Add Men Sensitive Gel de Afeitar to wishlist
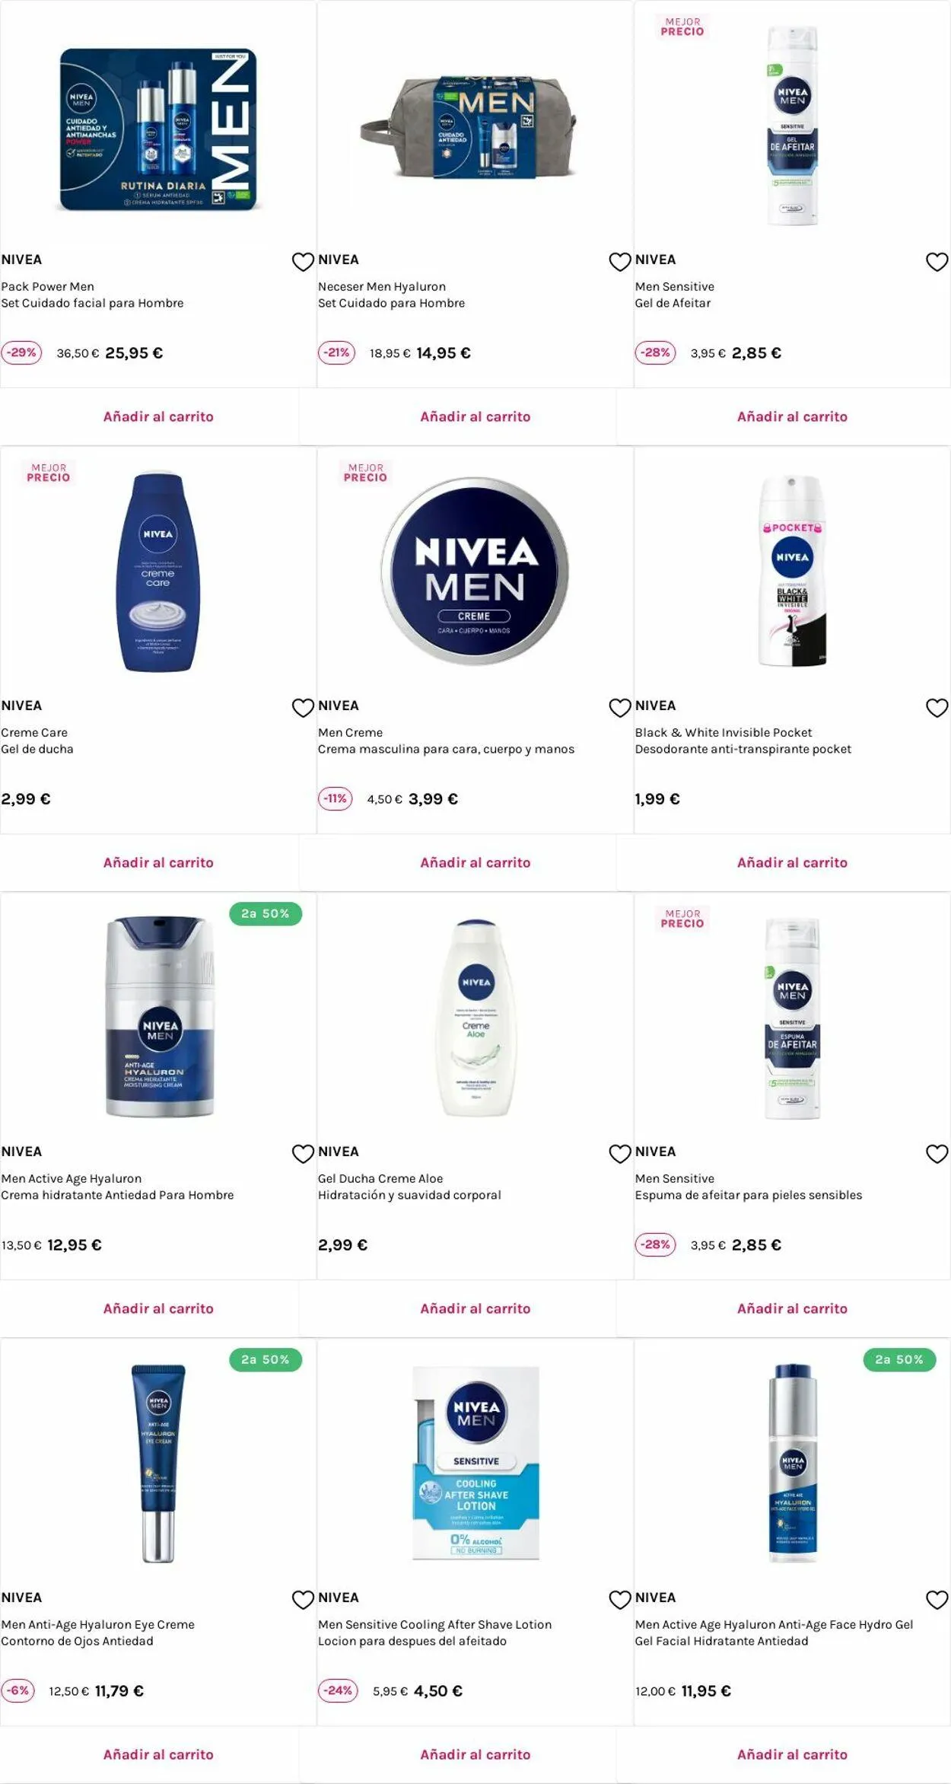The image size is (951, 1784). coord(937,262)
